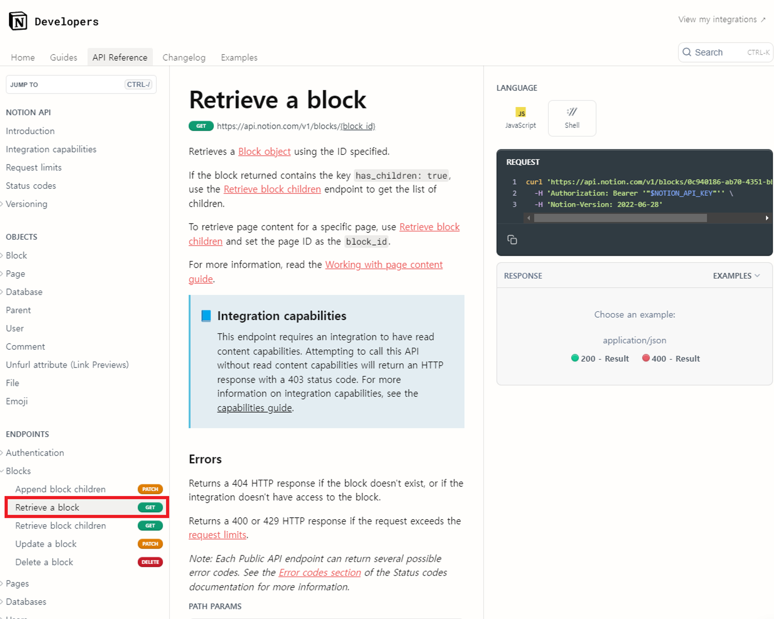Switch to the Changelog tab

click(184, 57)
